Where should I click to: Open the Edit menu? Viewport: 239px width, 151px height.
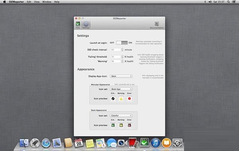click(x=29, y=2)
